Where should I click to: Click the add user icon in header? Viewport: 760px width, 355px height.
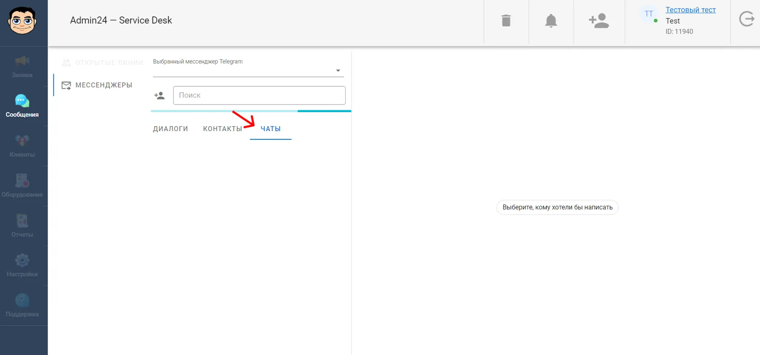pos(599,21)
